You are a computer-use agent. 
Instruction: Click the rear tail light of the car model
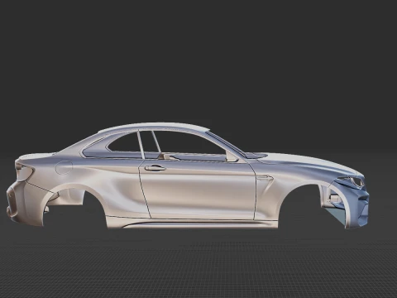(x=26, y=172)
